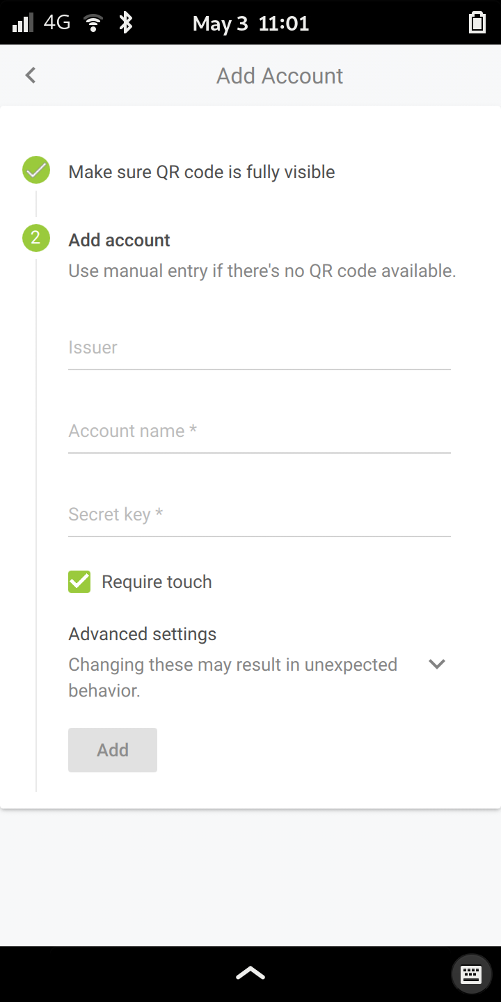Click into the Secret key field

[x=259, y=516]
